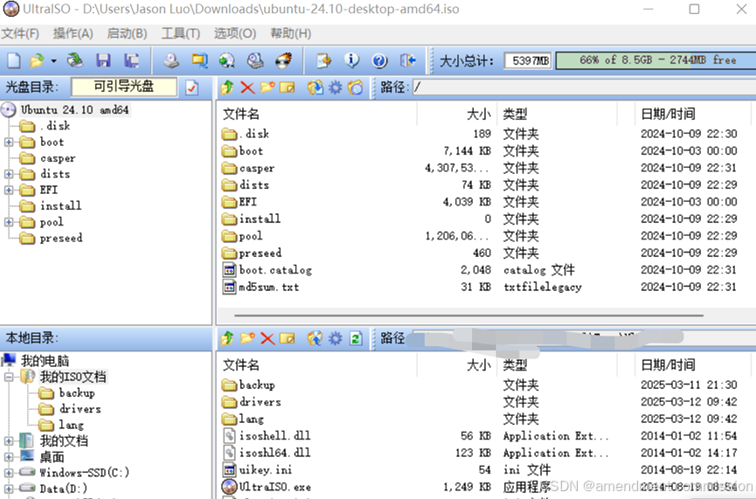Save the ISO with the floppy disk icon
The width and height of the screenshot is (756, 499).
103,60
